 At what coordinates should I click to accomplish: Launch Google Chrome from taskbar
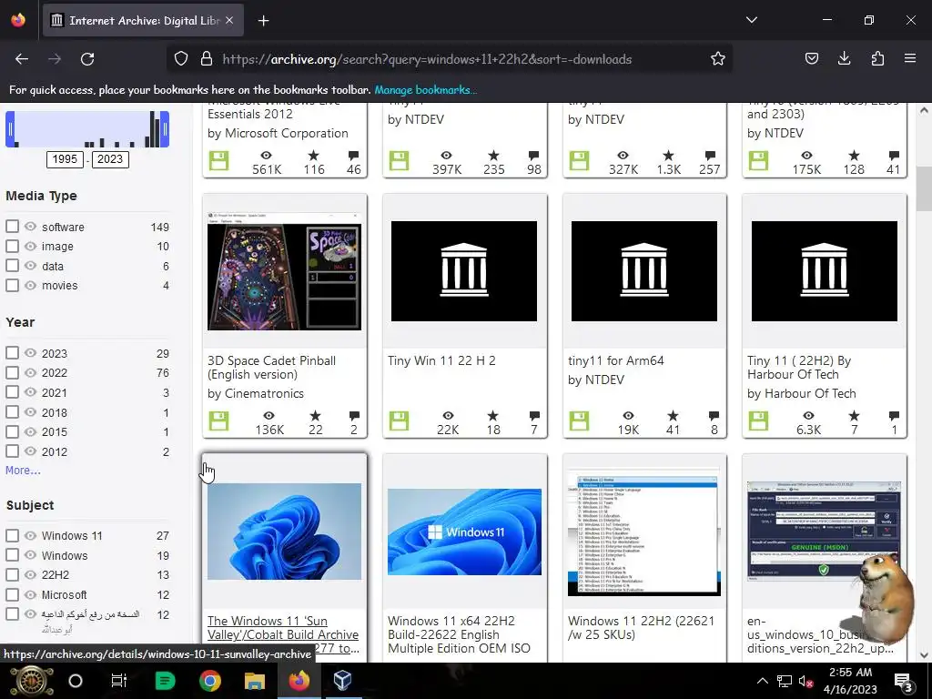[x=210, y=681]
